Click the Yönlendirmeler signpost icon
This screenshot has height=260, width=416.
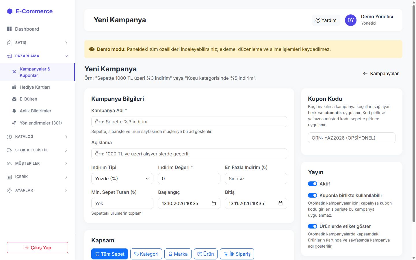pos(14,123)
